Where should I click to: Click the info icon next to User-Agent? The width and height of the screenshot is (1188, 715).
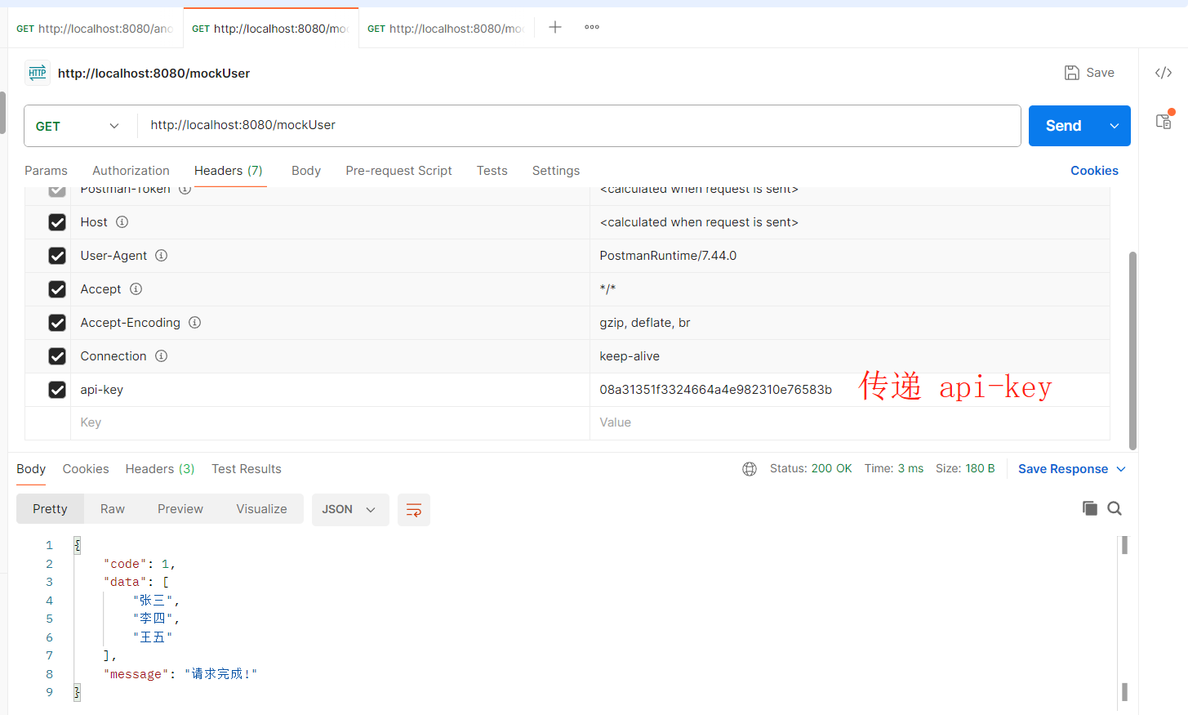coord(162,256)
